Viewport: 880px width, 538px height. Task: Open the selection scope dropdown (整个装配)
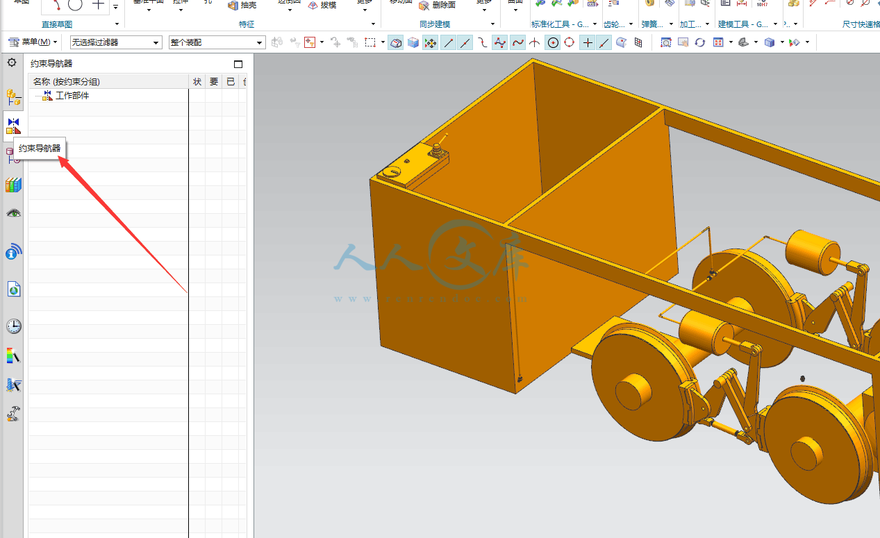[x=217, y=42]
